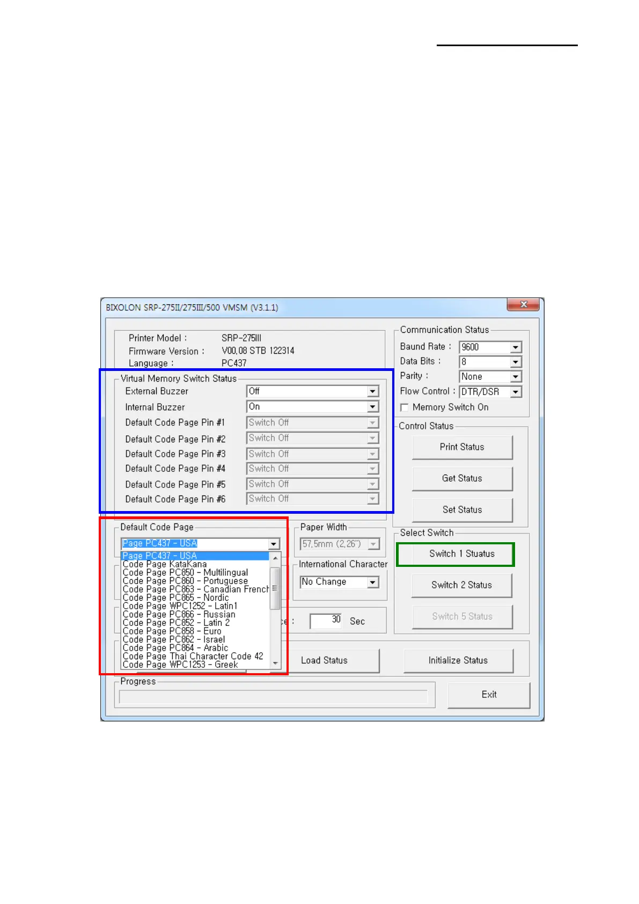Open the Flow Control dropdown

[x=490, y=392]
